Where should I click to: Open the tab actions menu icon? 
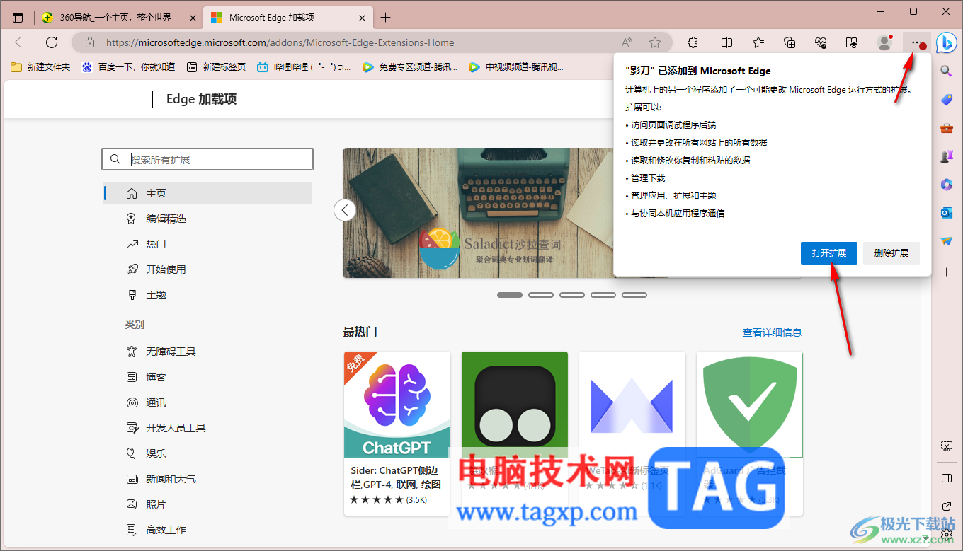click(x=18, y=18)
